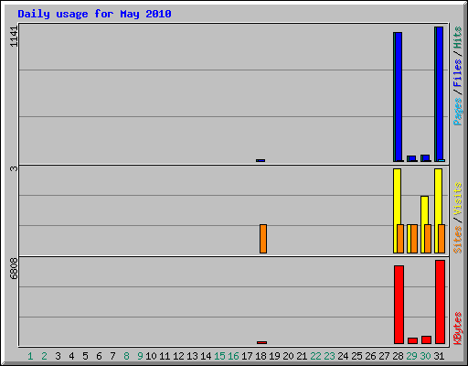
Task: Click the small red KBytes bar for day 30
Action: [x=426, y=340]
